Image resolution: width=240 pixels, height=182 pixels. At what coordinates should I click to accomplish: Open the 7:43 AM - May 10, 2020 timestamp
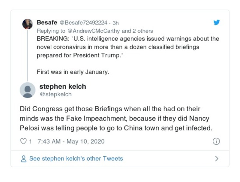point(71,141)
